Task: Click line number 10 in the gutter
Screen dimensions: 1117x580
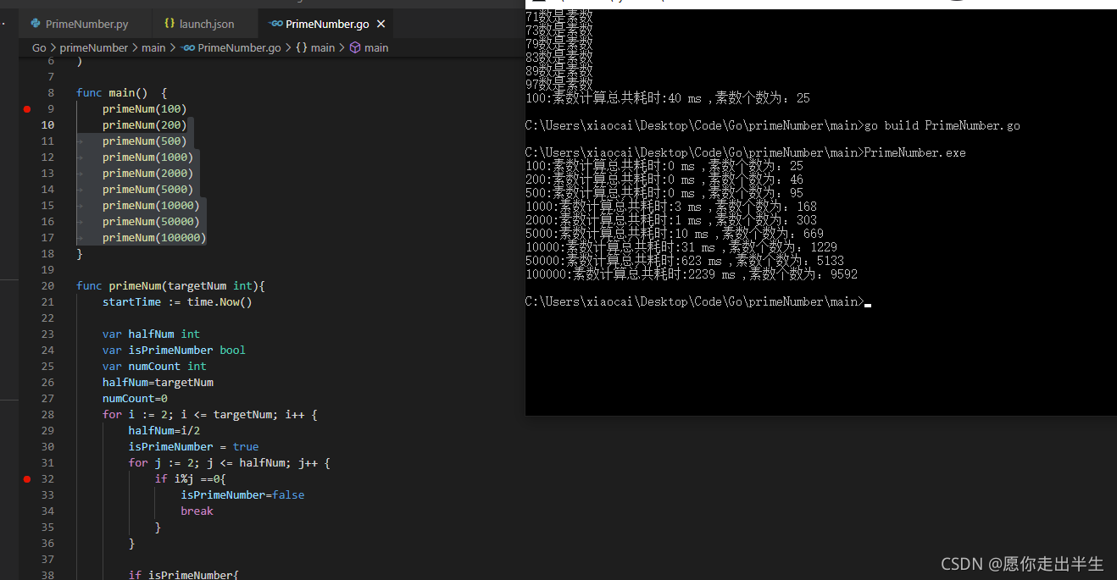Action: tap(47, 124)
